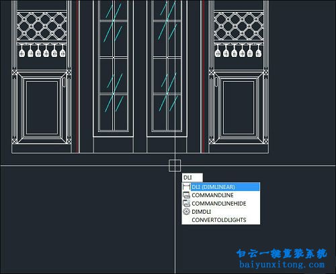Pick the right diamond lattice wine rack
This screenshot has height=274, width=336.
239,27
